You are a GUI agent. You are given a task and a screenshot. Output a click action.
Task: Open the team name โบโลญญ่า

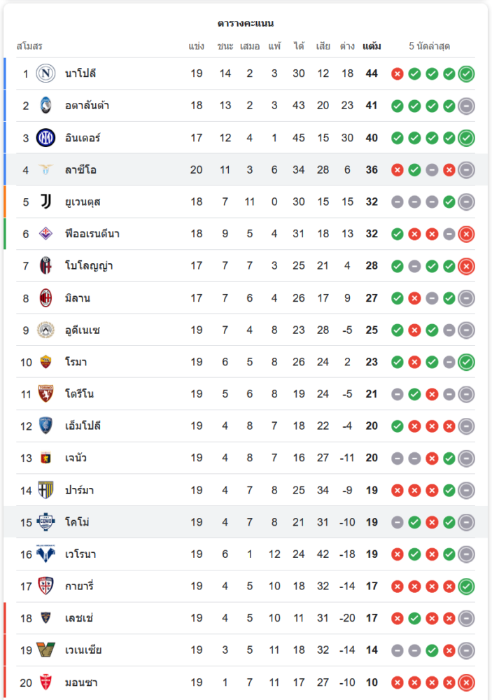click(88, 266)
